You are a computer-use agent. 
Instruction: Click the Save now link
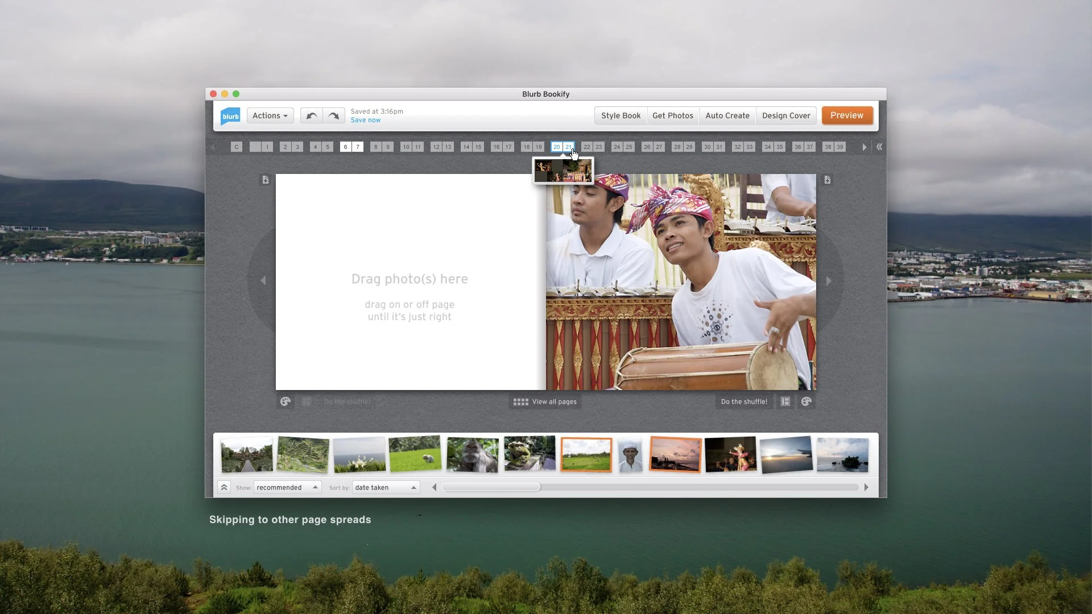pyautogui.click(x=366, y=120)
